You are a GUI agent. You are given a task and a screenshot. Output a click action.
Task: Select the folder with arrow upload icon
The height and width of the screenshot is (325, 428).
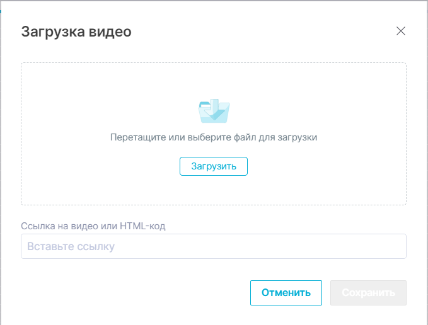coord(214,111)
